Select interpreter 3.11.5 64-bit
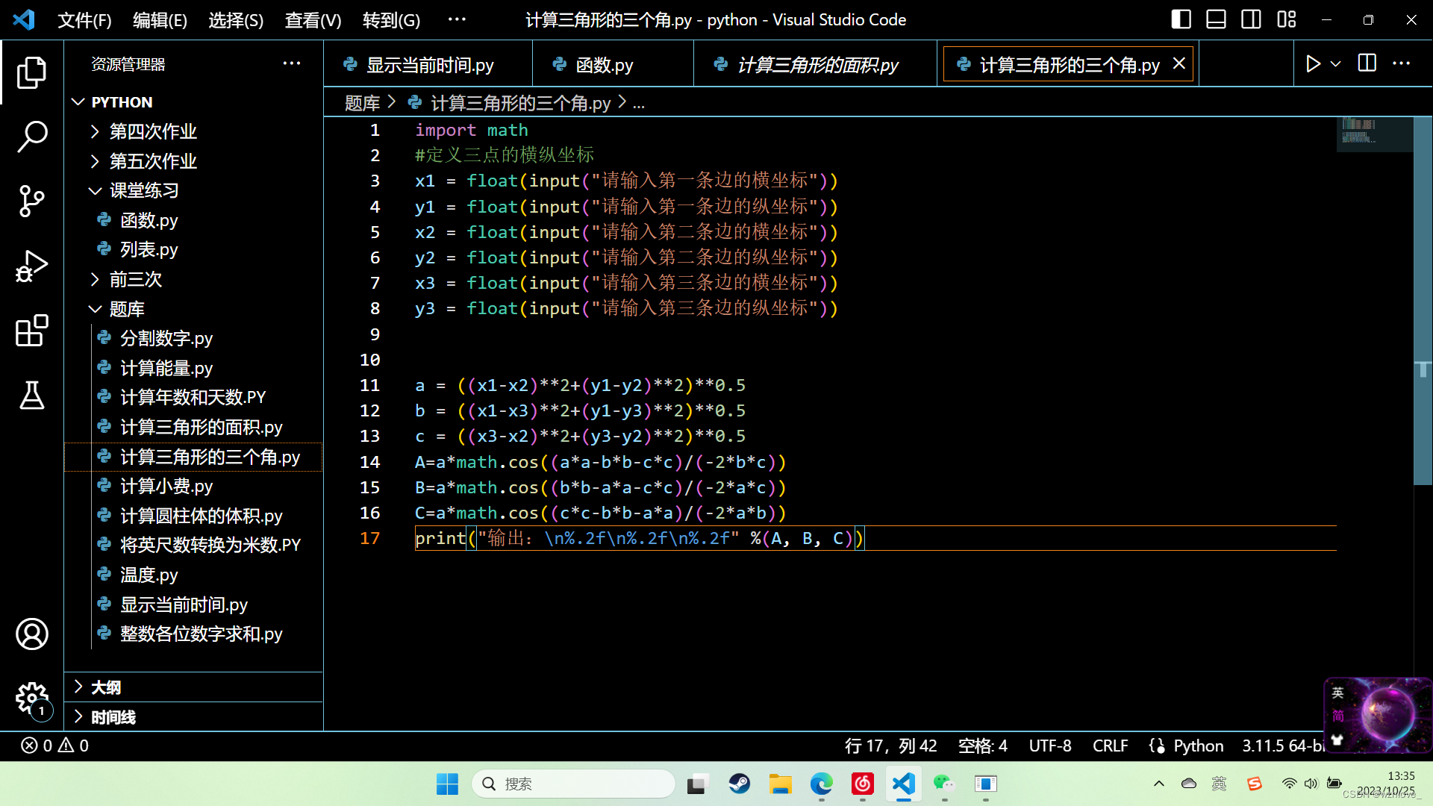 pyautogui.click(x=1282, y=746)
